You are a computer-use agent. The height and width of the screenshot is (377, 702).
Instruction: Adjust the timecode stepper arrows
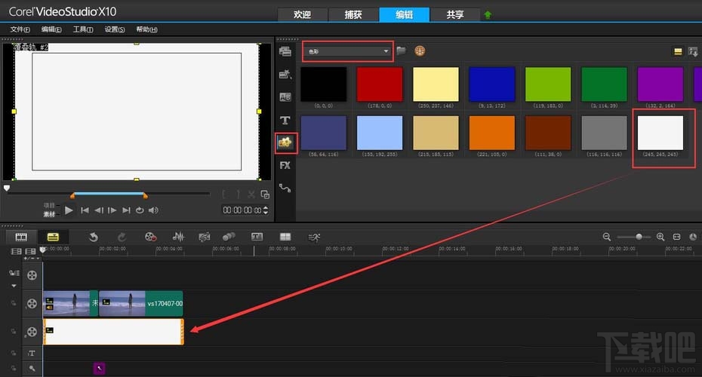tap(265, 210)
